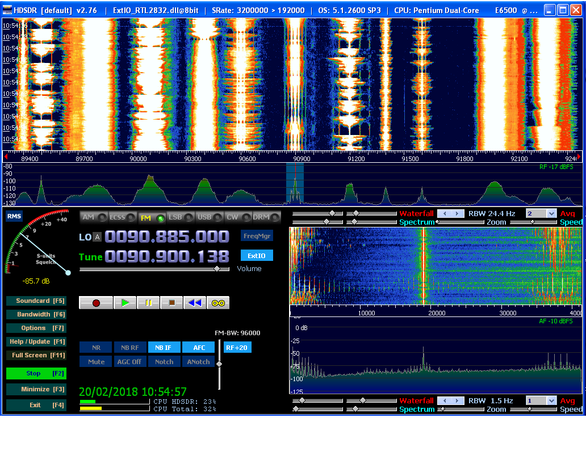Click Exit [F4] button
Screen dimensions: 586x456
36,405
